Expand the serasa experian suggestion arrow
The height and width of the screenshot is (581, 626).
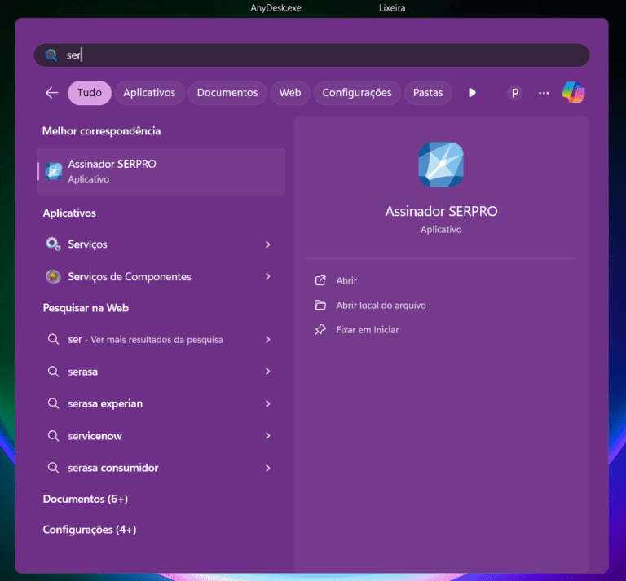pyautogui.click(x=268, y=404)
